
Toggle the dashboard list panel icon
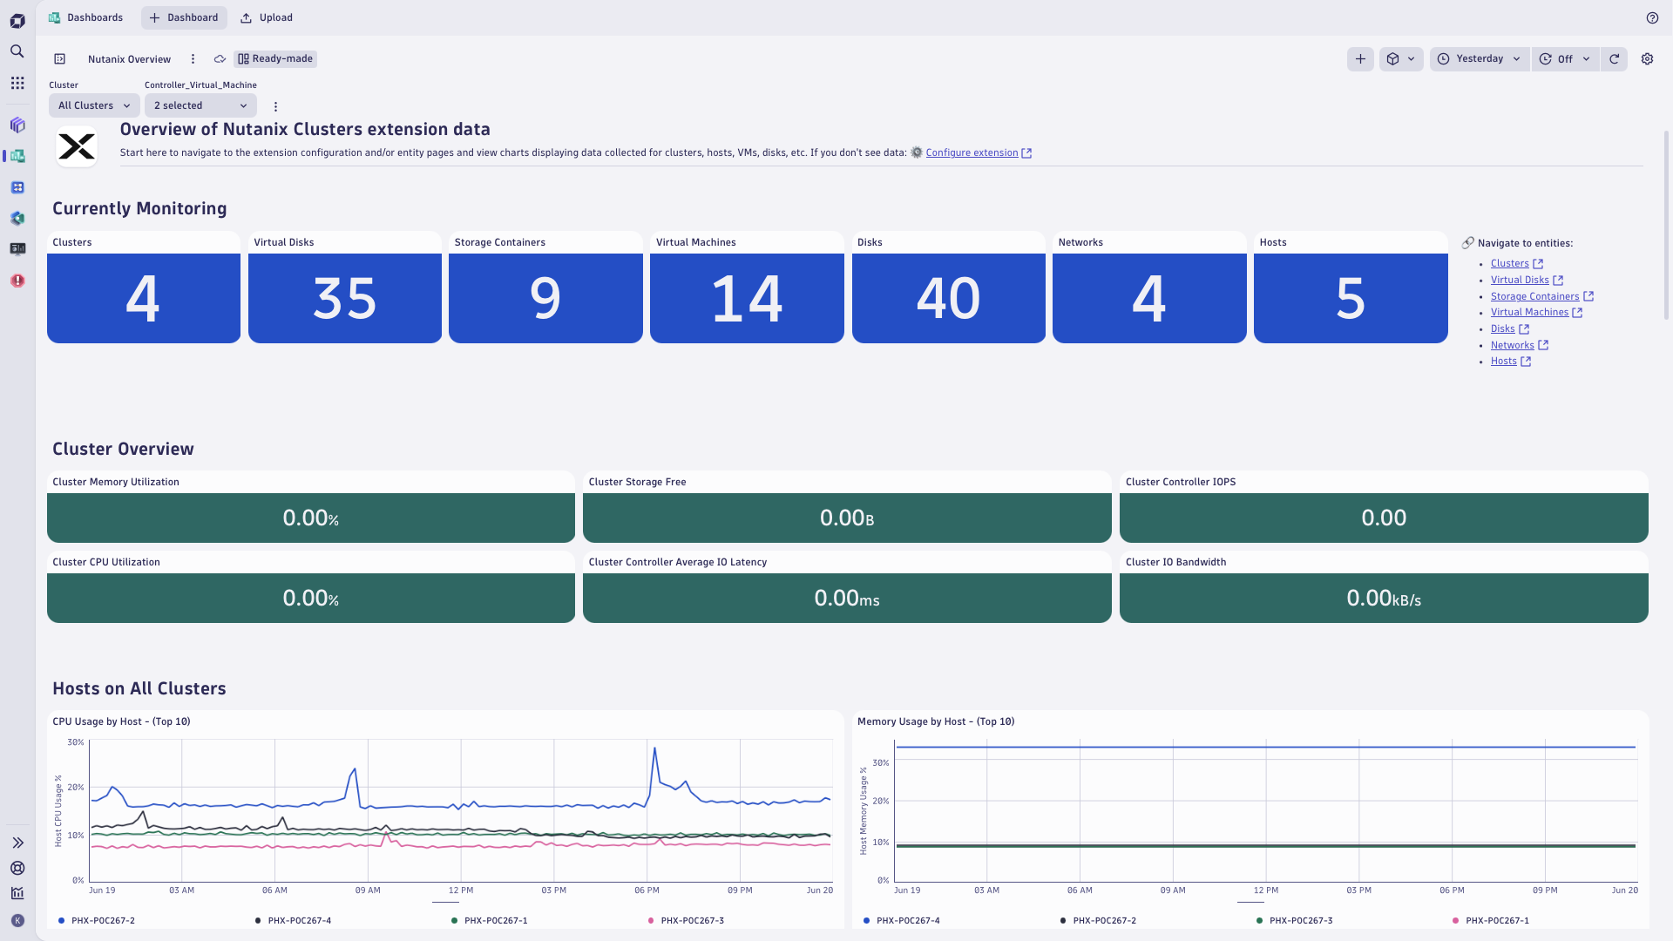[x=60, y=59]
